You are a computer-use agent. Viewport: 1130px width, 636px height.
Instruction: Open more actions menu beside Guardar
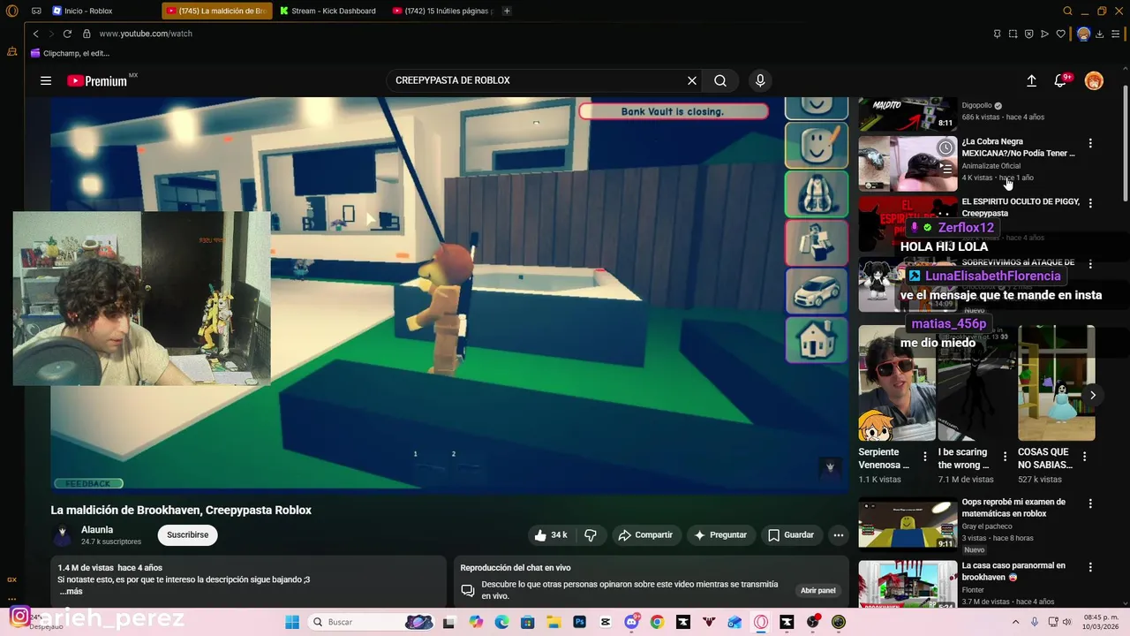point(839,534)
